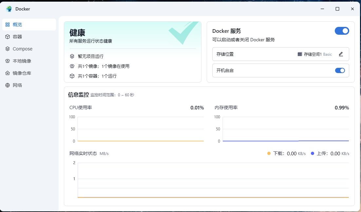Click the 网络实时状态 label
The width and height of the screenshot is (361, 212).
coord(83,153)
